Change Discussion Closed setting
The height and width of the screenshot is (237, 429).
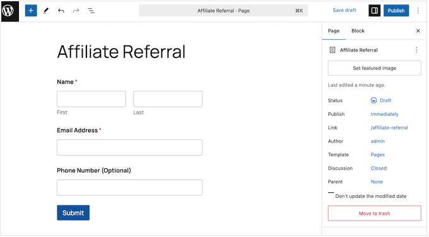click(x=379, y=168)
